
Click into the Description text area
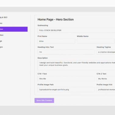pos(76,65)
